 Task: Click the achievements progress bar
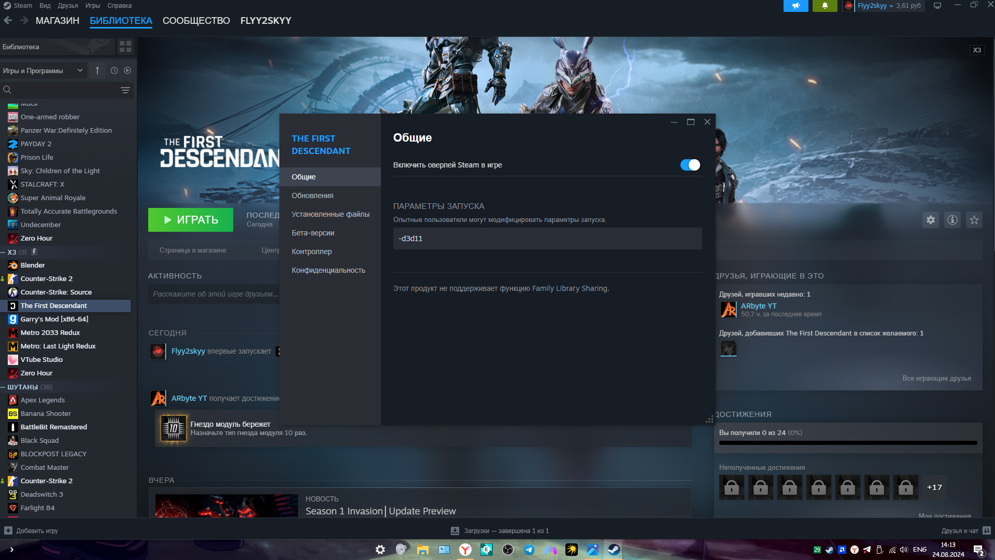tap(848, 443)
